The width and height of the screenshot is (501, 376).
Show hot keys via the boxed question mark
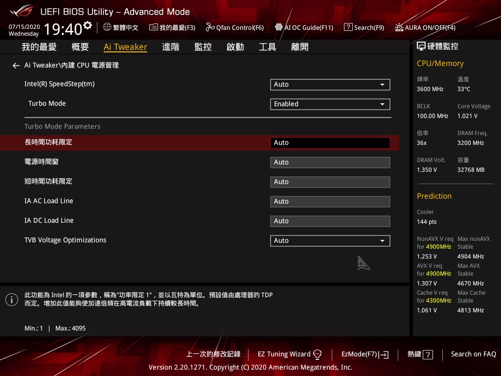428,354
